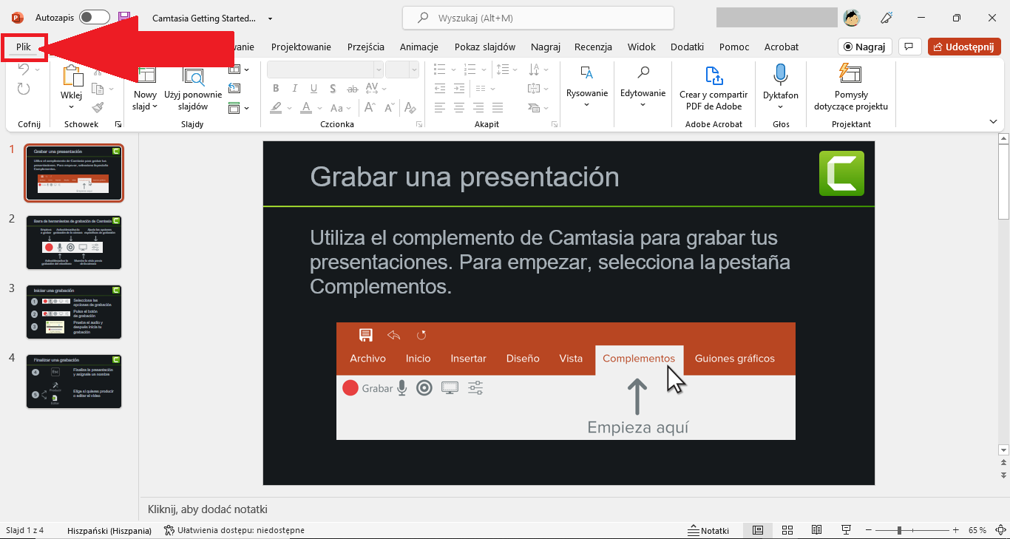Open the Animacje tab
1010x539 pixels.
[x=419, y=47]
